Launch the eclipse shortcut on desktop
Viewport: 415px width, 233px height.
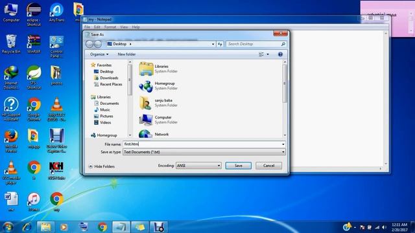[34, 14]
